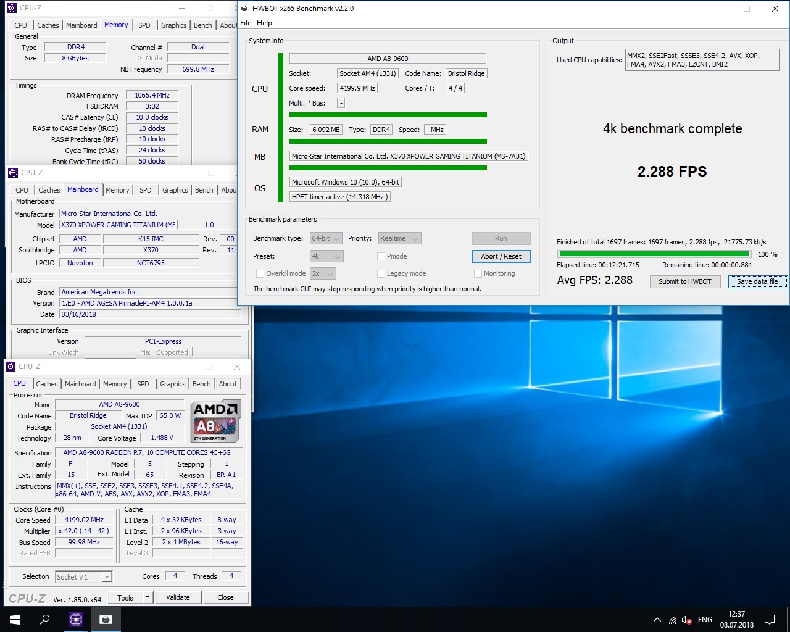The width and height of the screenshot is (790, 632).
Task: Select Mainboard tab in bottom CPU-Z window
Action: (80, 384)
